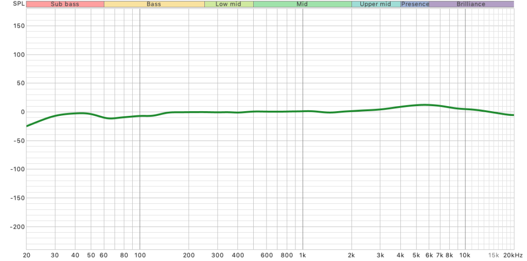Screen dimensions: 527x261
Task: Click the 3k frequency label
Action: click(380, 255)
